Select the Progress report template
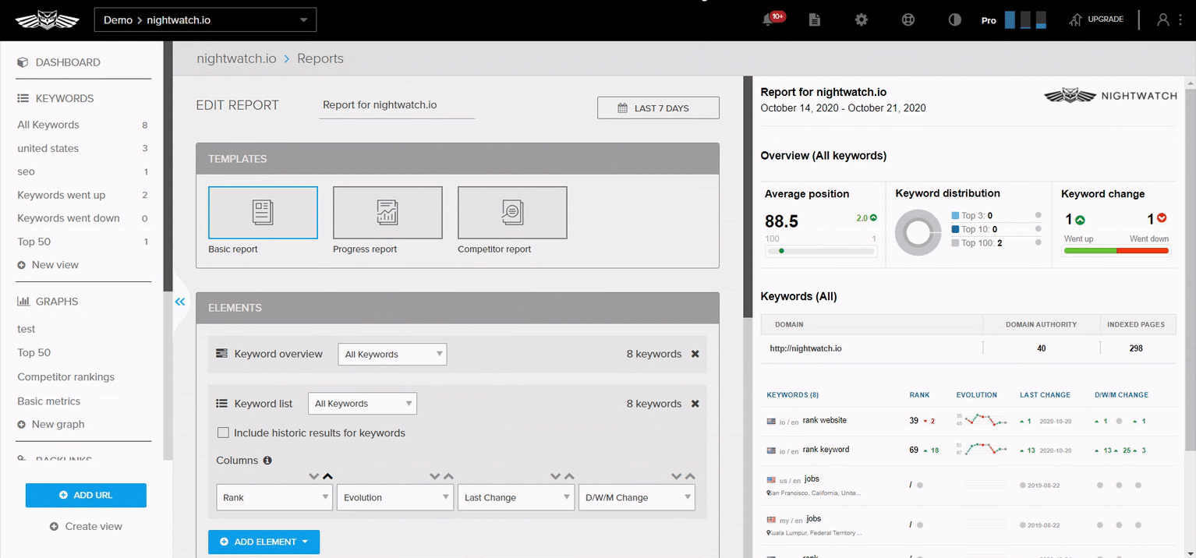This screenshot has width=1196, height=558. pos(387,212)
